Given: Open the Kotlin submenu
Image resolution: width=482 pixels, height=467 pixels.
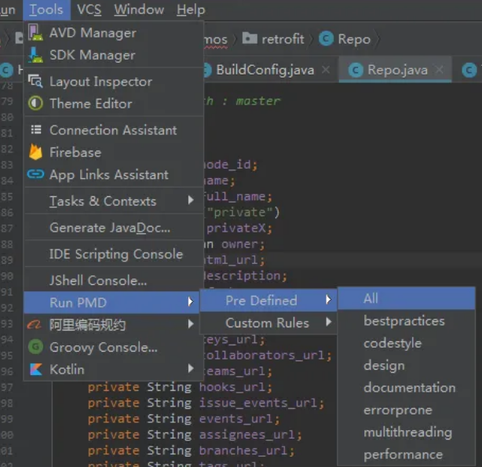Looking at the screenshot, I should (x=113, y=369).
